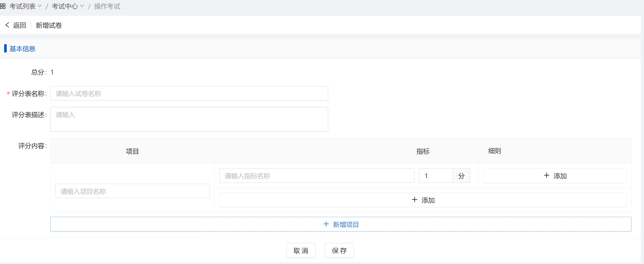The width and height of the screenshot is (644, 264).
Task: Click the indicator score number field
Action: point(436,176)
